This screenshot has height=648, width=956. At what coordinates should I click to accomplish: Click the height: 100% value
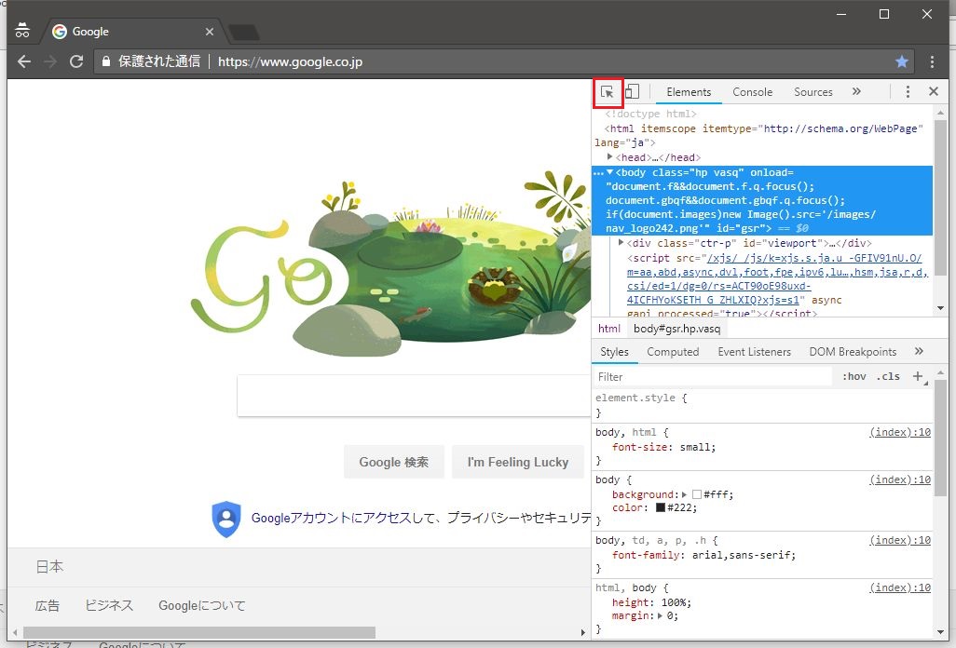(673, 602)
